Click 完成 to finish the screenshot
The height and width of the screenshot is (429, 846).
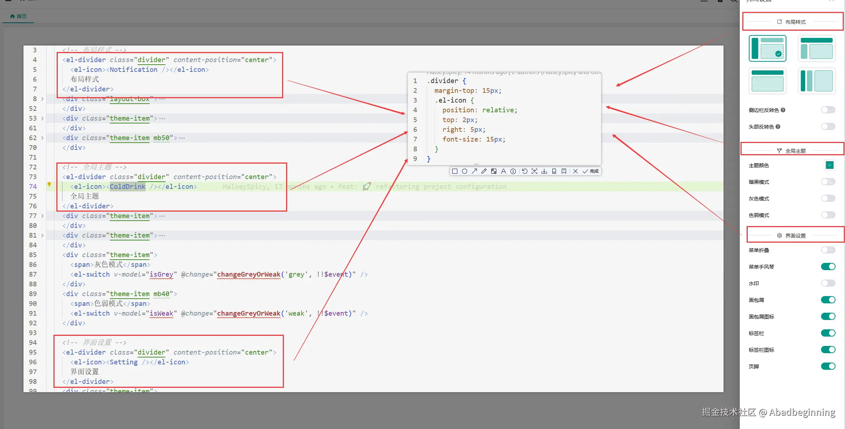[591, 171]
